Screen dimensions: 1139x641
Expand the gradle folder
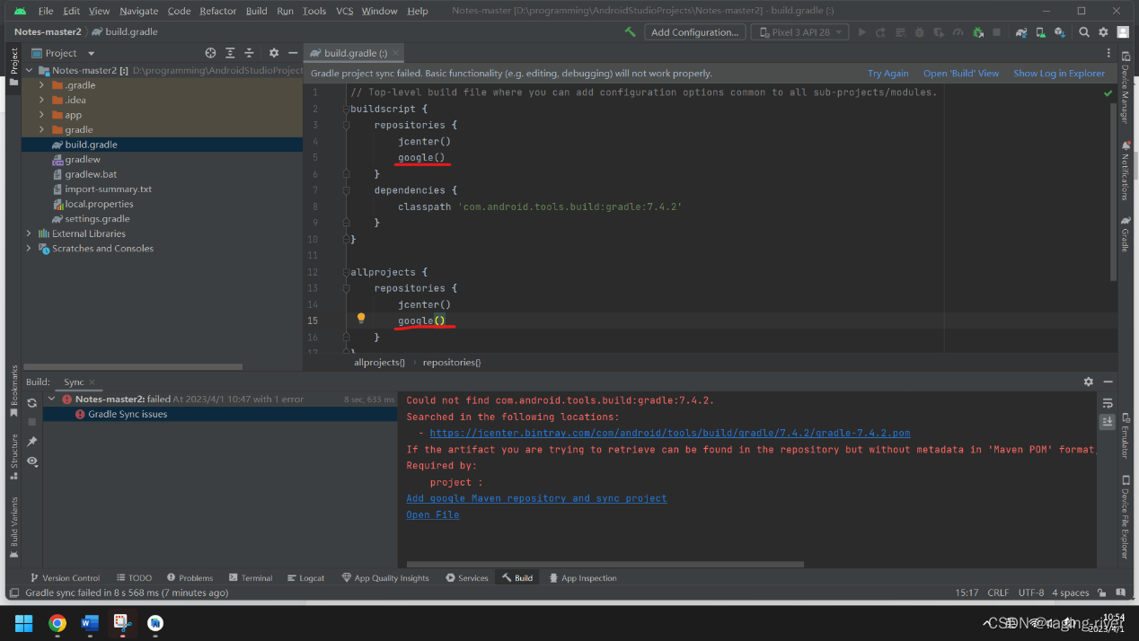pyautogui.click(x=41, y=129)
